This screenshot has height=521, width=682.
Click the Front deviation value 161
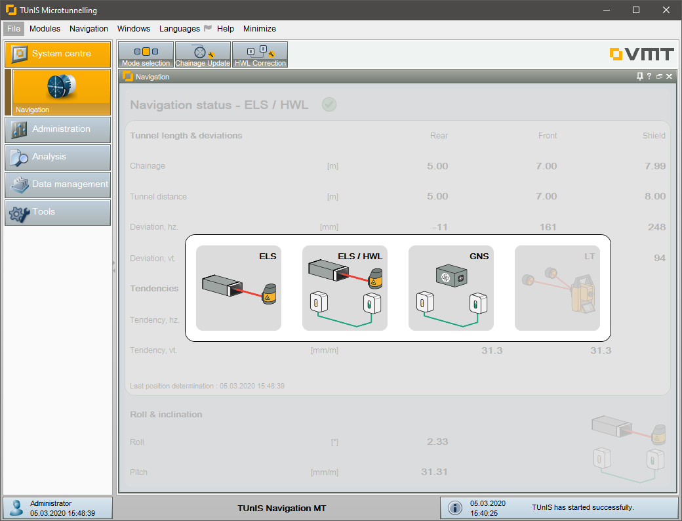(x=548, y=227)
